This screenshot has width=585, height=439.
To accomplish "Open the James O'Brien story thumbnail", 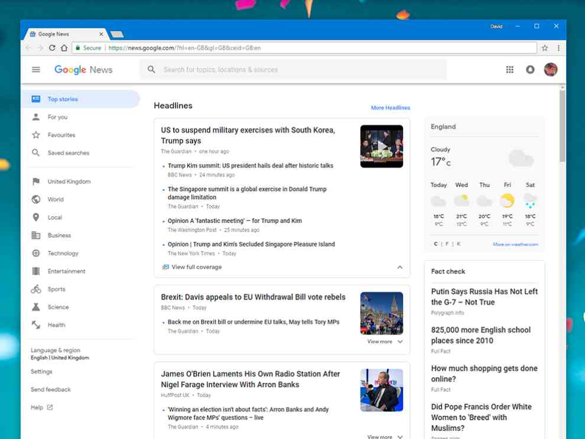I will [381, 390].
